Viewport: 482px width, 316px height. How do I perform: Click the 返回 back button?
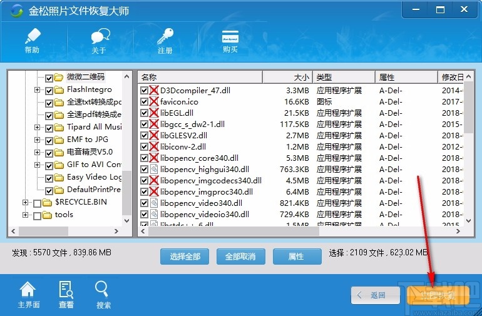click(376, 295)
